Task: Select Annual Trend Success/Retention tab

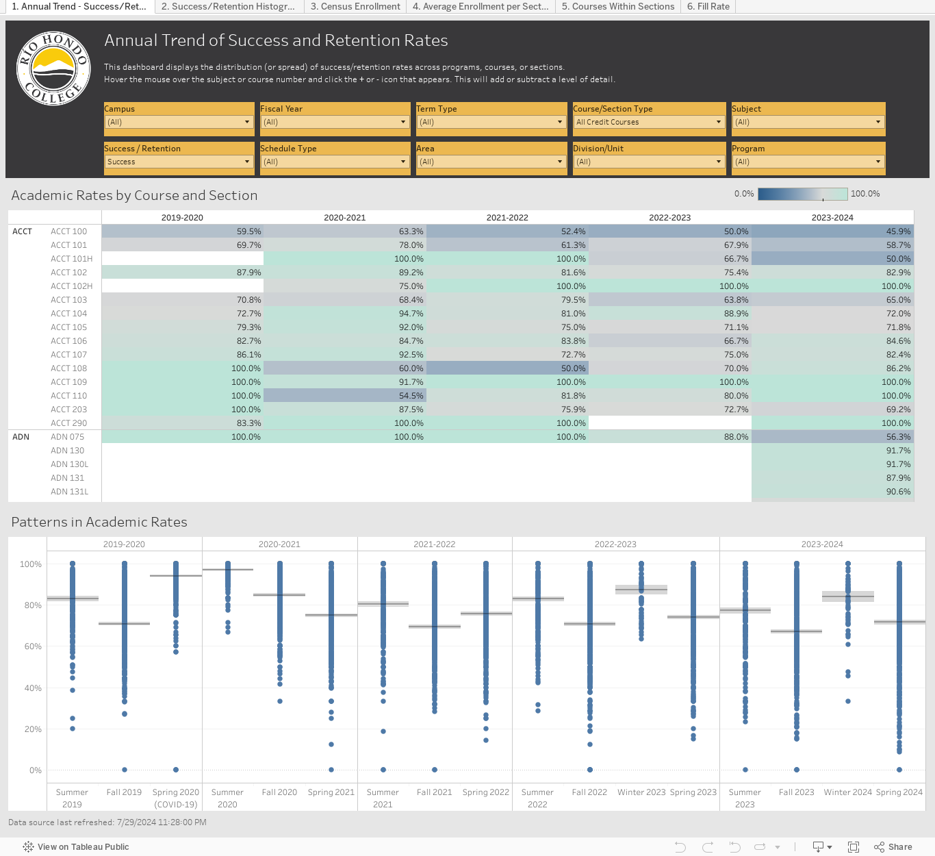Action: point(79,6)
